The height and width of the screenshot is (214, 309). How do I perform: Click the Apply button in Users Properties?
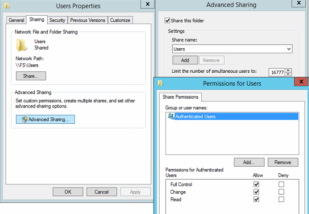[x=135, y=192]
